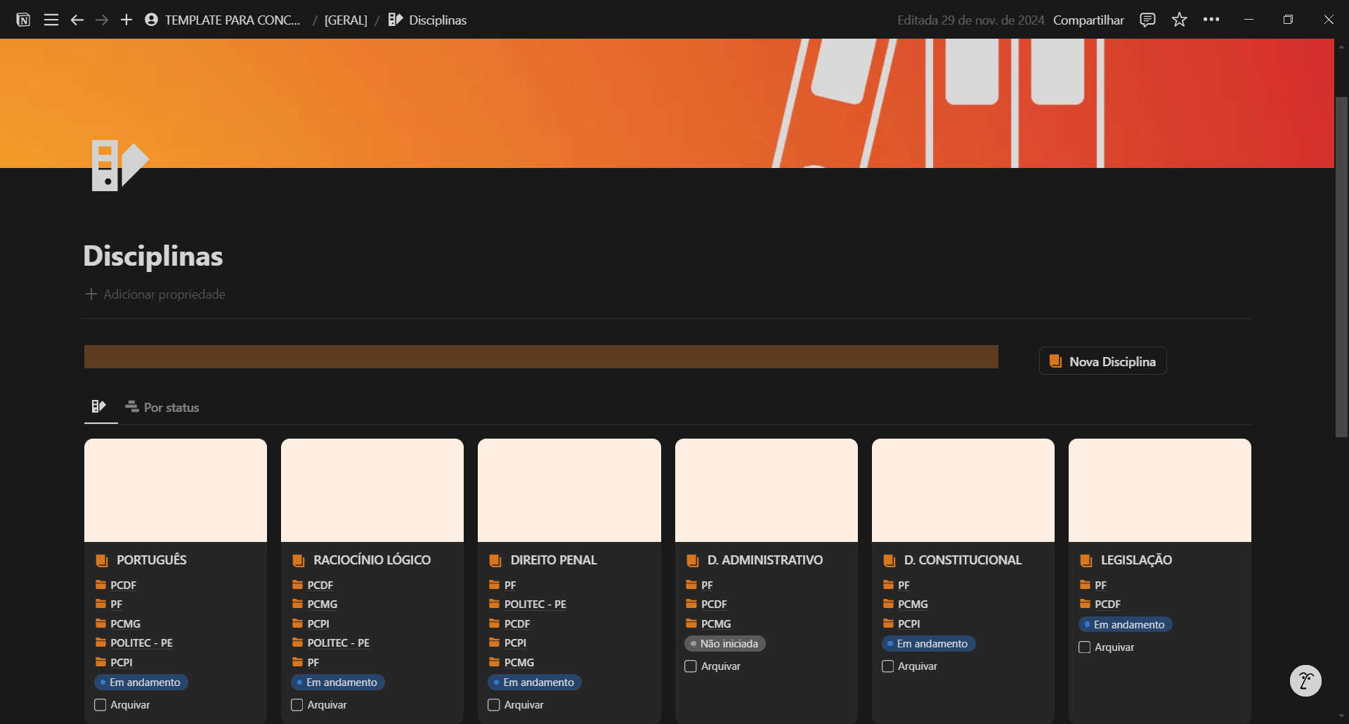
Task: Open the three-dot page options menu
Action: pos(1211,20)
